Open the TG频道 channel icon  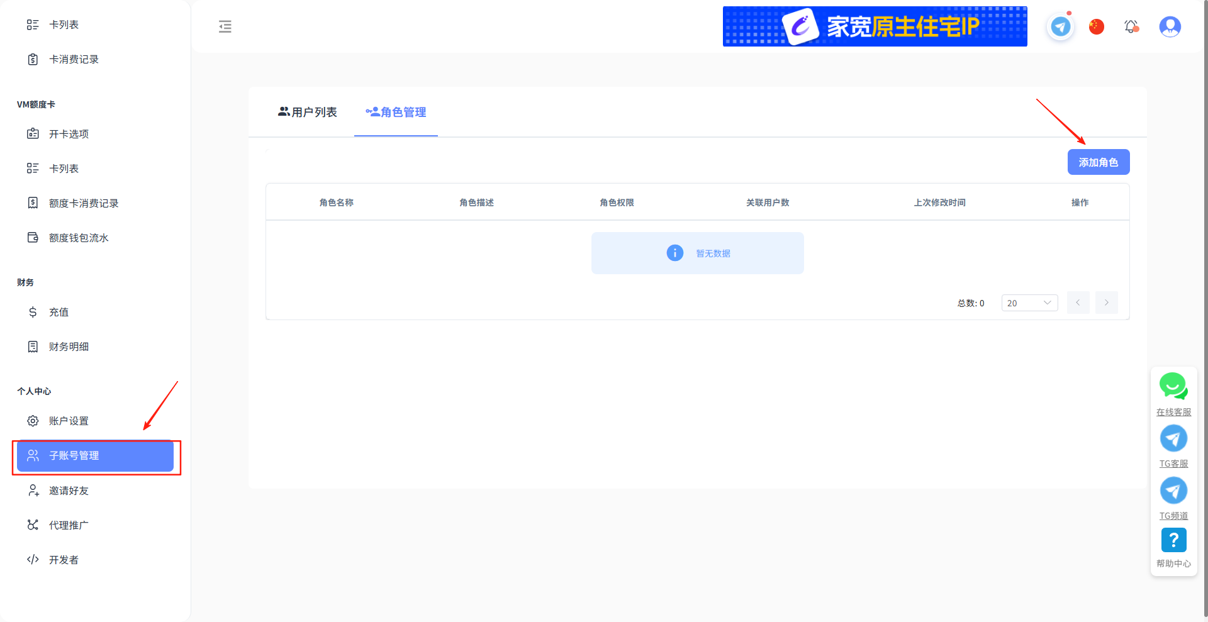[1173, 491]
